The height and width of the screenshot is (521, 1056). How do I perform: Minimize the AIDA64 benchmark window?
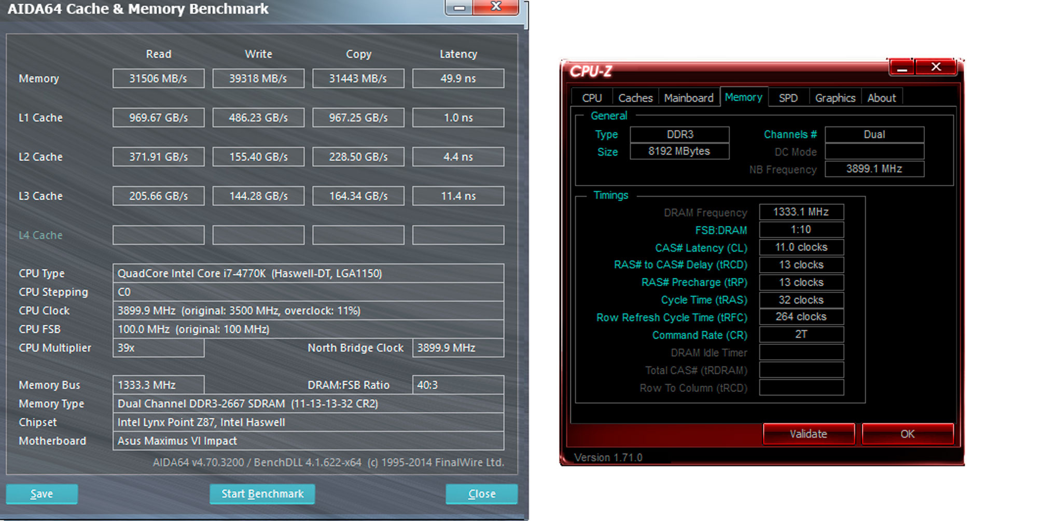coord(459,7)
